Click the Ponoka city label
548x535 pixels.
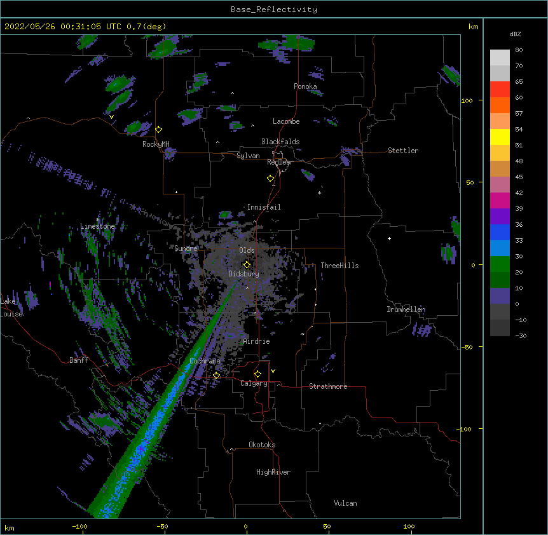coord(305,86)
